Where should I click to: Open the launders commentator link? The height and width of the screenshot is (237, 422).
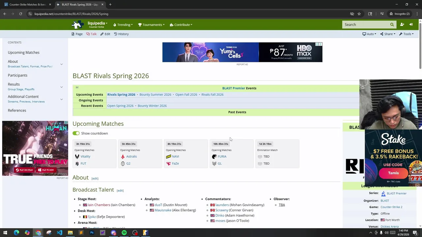click(222, 205)
